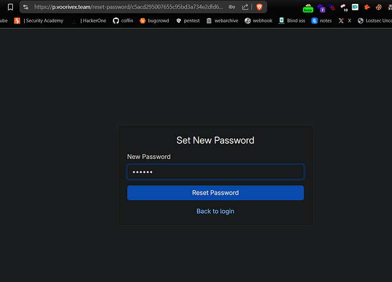Click the bookmark page icon
Image resolution: width=392 pixels, height=282 pixels.
tap(10, 7)
